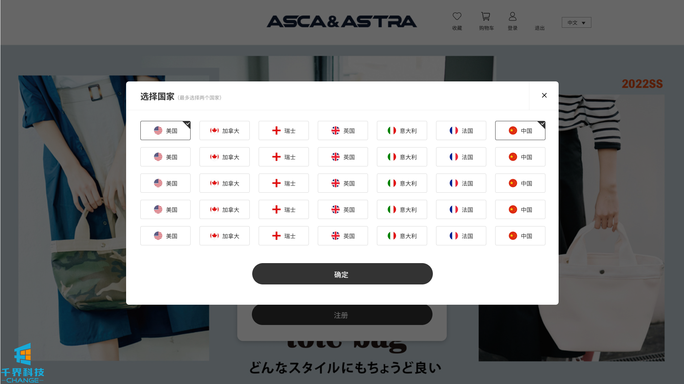
Task: Deselect the checked 美国 country option
Action: [165, 130]
